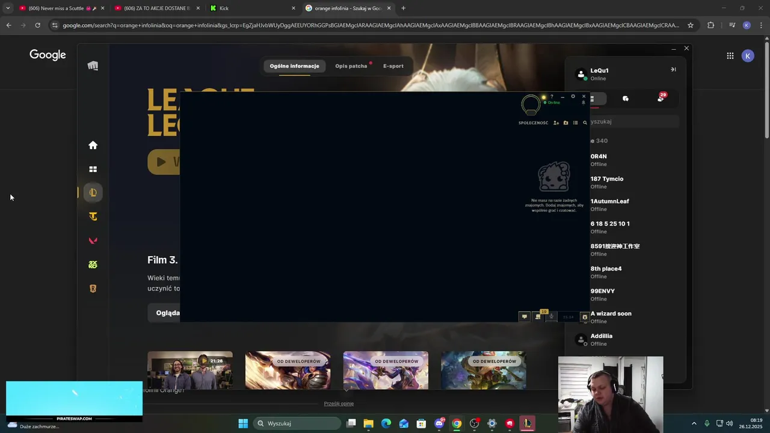Open League client chat bubble button
Screen dimensions: 770x433
[x=524, y=316]
